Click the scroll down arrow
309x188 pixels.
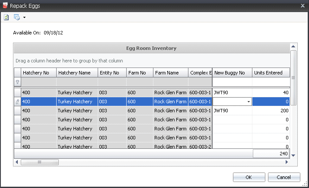click(293, 155)
